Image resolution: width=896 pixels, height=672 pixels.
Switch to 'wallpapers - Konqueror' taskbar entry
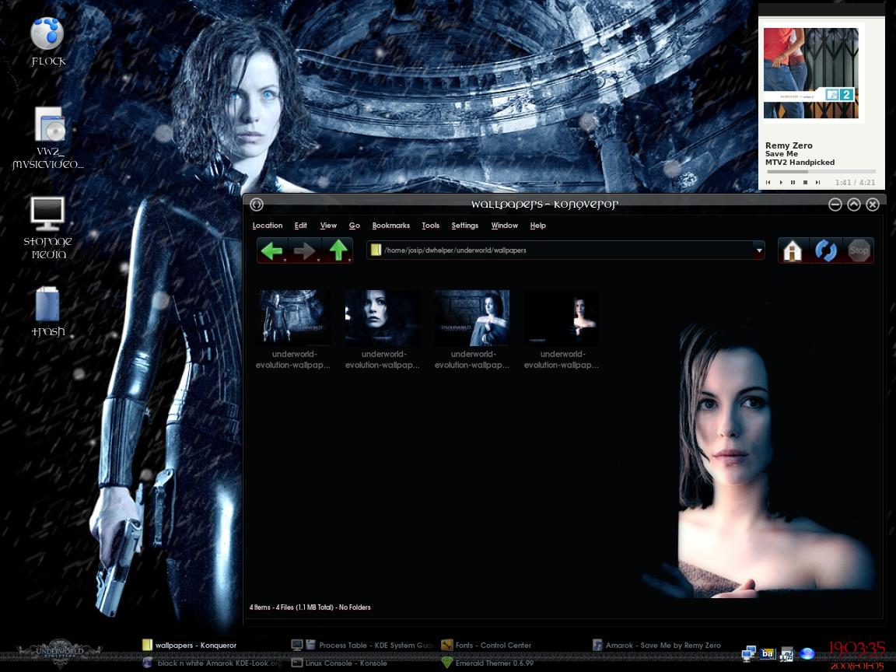click(x=189, y=645)
